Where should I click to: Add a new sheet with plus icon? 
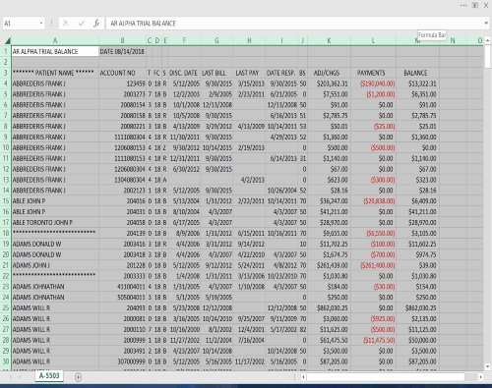pos(78,377)
